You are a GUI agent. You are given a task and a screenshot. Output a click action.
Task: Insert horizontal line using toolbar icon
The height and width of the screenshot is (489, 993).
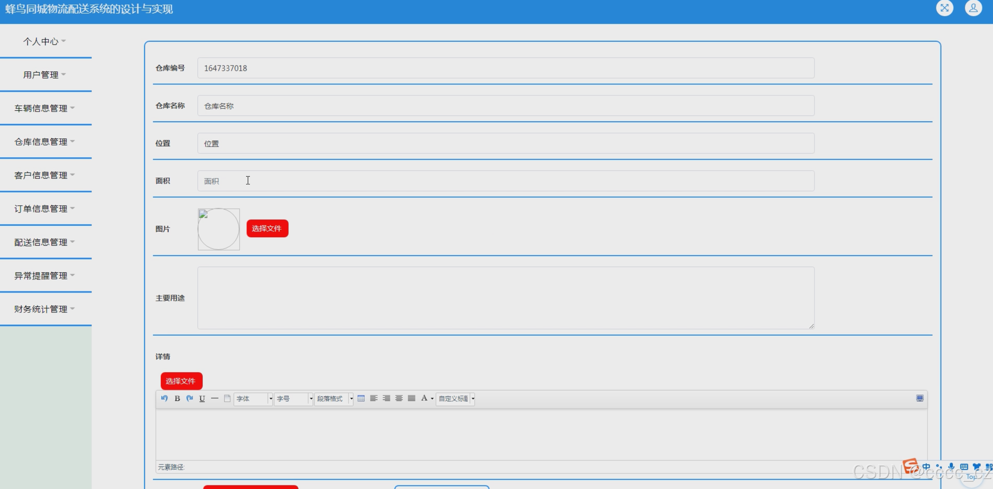point(215,398)
